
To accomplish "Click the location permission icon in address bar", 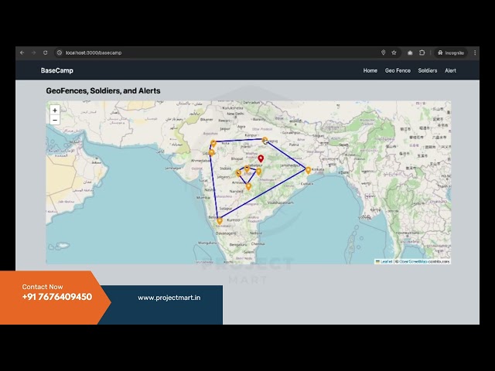I will [x=384, y=53].
